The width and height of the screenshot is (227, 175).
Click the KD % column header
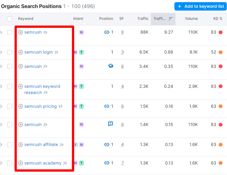coord(217,19)
